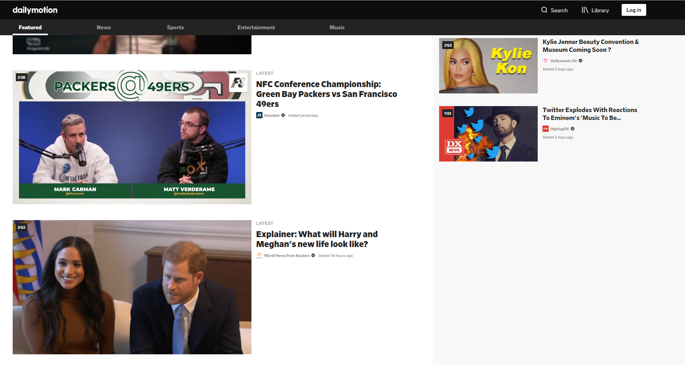Open Search on Dailymotion
Screen dimensions: 685x365
[x=554, y=10]
